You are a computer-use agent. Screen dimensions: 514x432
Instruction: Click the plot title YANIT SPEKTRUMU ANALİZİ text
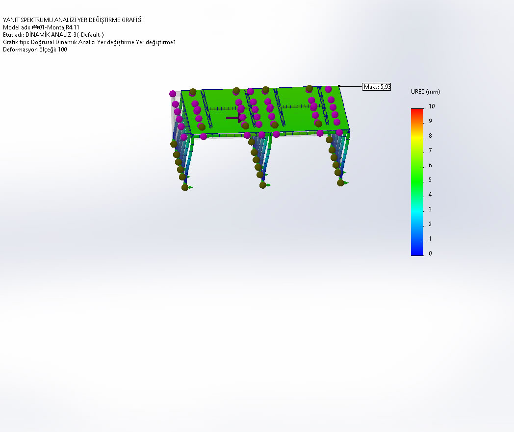pyautogui.click(x=73, y=20)
